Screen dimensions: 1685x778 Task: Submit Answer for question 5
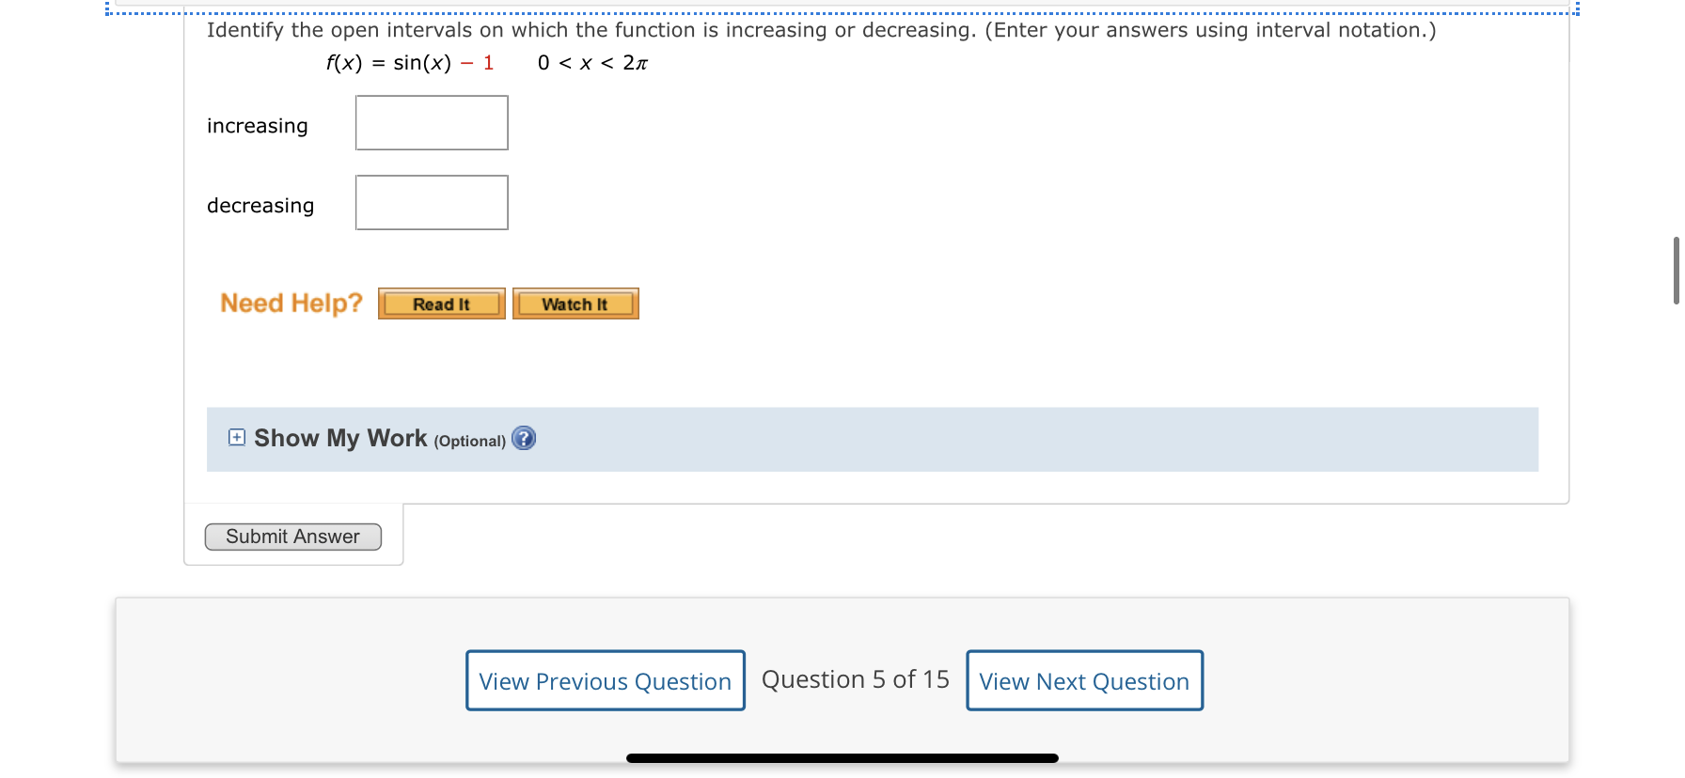(x=292, y=536)
